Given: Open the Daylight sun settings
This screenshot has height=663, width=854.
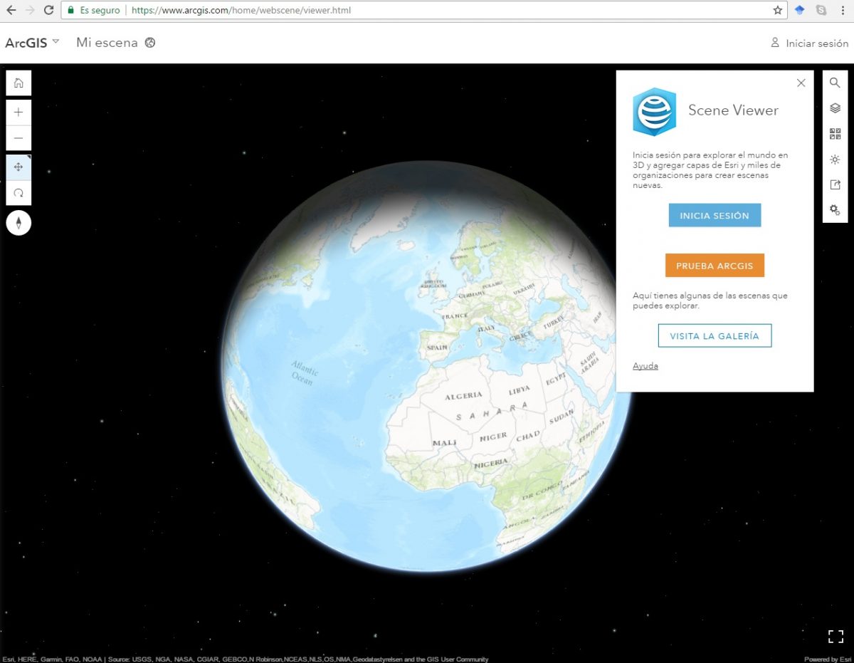Looking at the screenshot, I should 835,160.
